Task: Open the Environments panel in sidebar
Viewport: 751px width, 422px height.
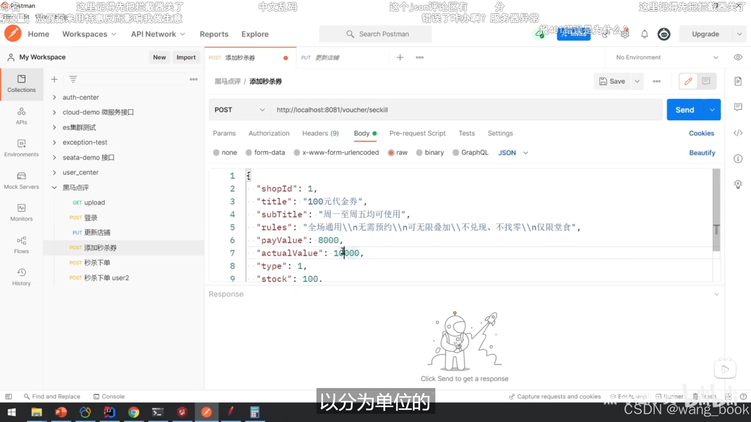Action: click(21, 148)
